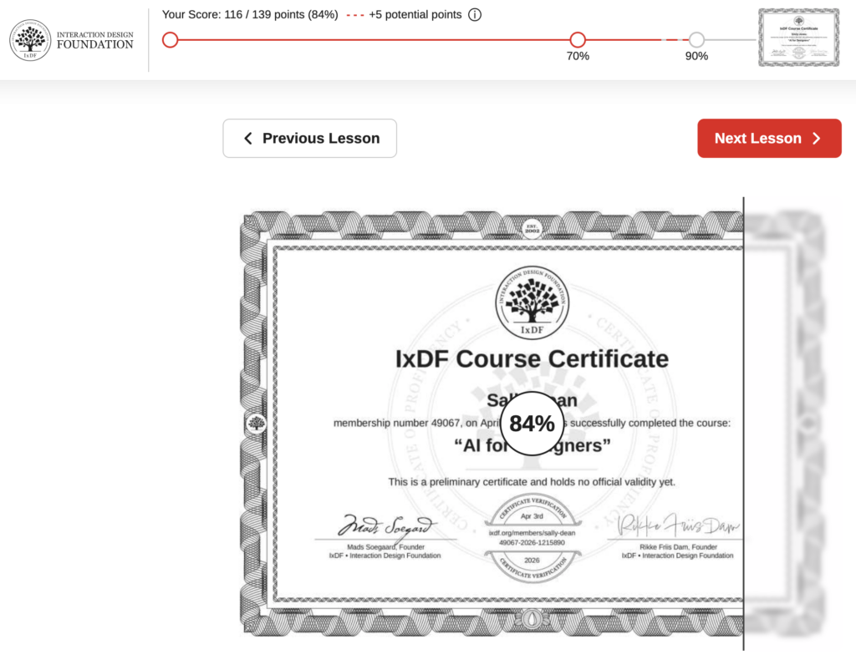
Task: Click the left chevron in Previous Lesson
Action: pyautogui.click(x=247, y=139)
